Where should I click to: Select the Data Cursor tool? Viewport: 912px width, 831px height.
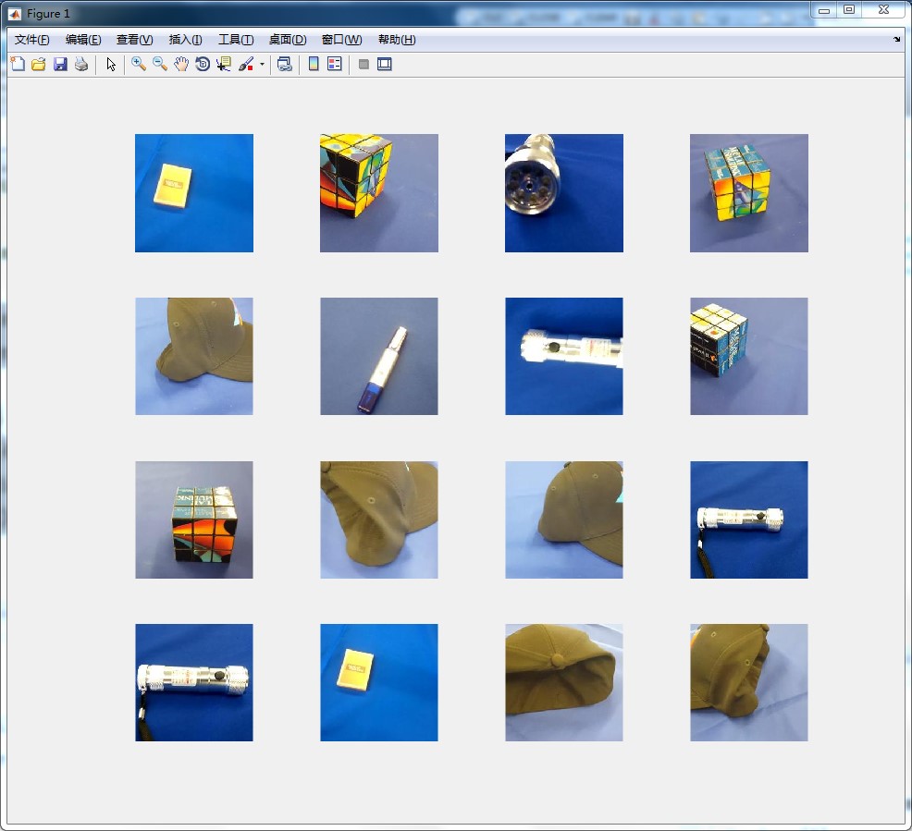pos(224,64)
